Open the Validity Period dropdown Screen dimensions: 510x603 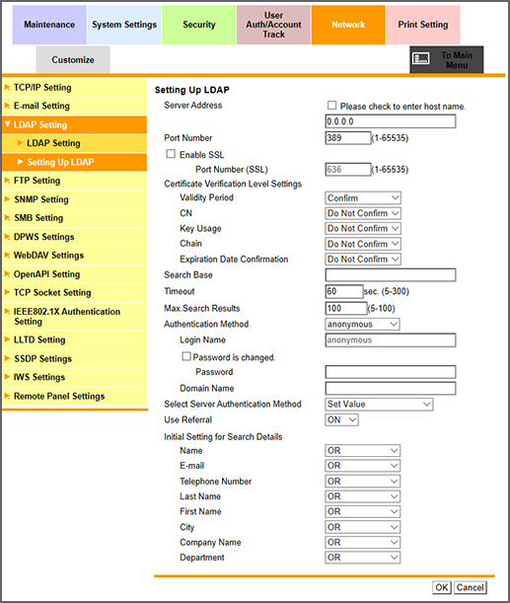point(363,197)
